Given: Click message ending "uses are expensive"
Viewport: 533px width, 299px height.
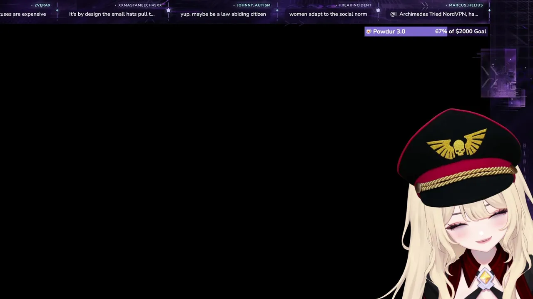Looking at the screenshot, I should 23,14.
